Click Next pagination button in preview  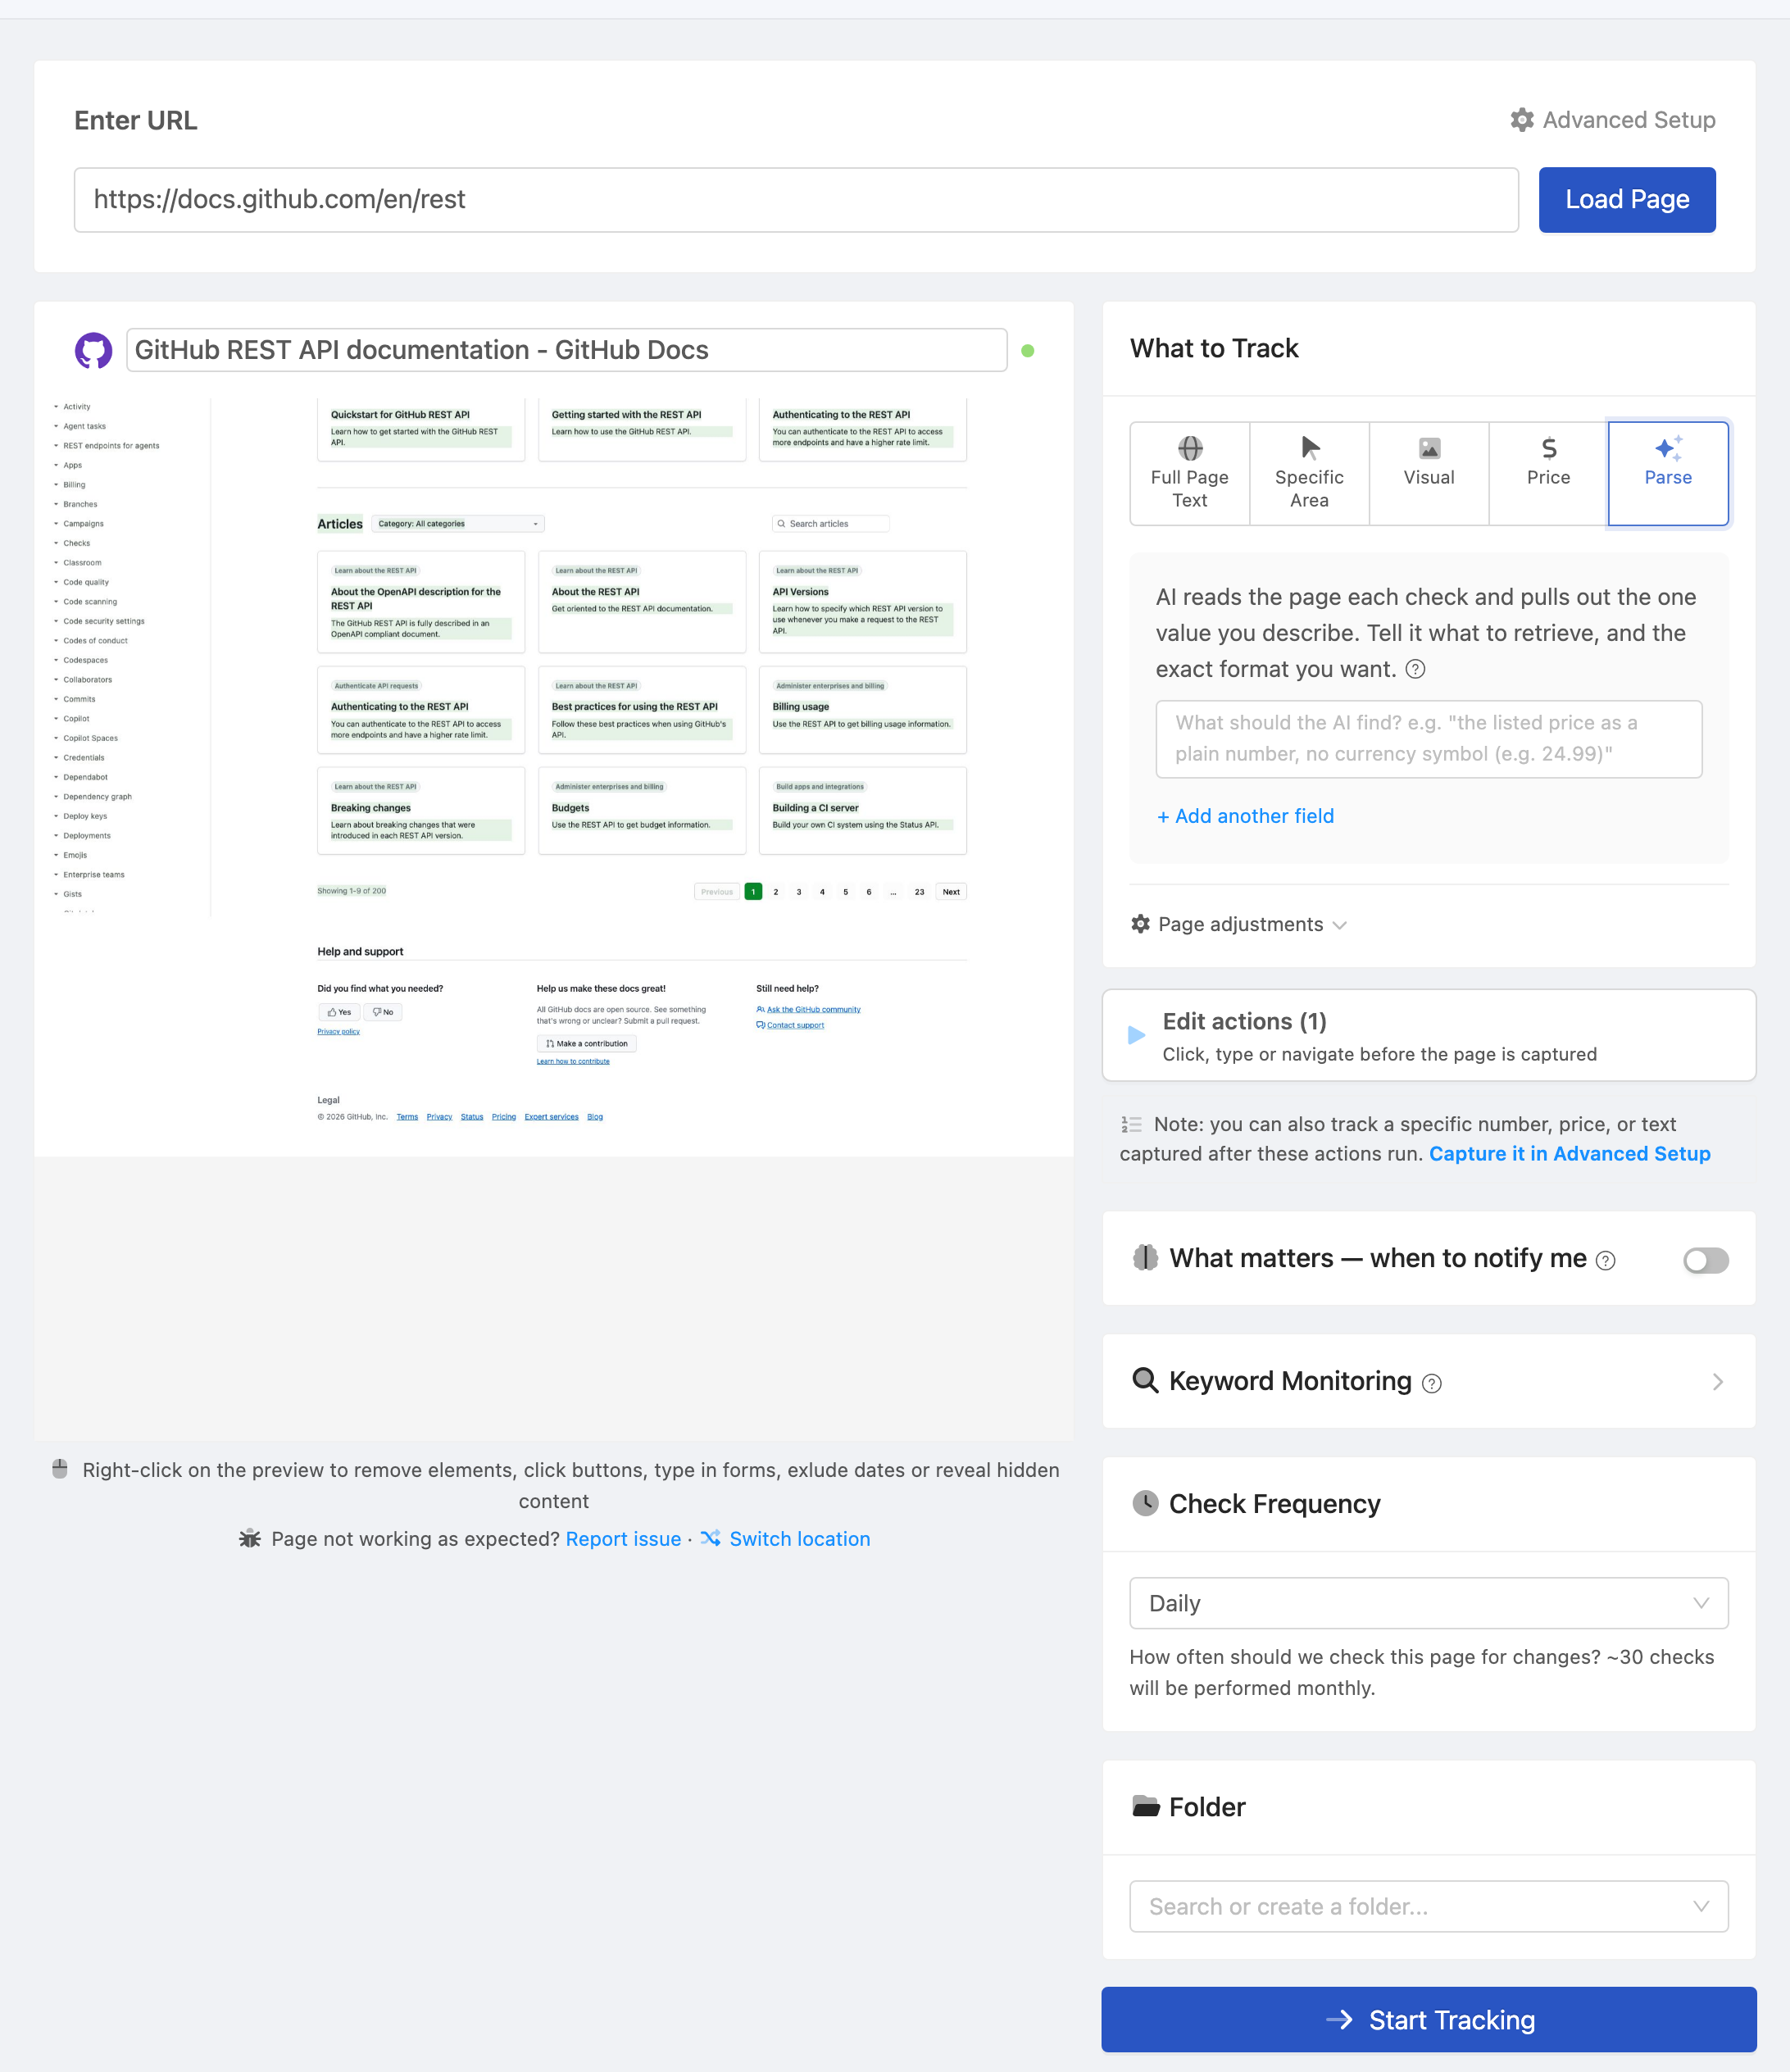click(950, 891)
